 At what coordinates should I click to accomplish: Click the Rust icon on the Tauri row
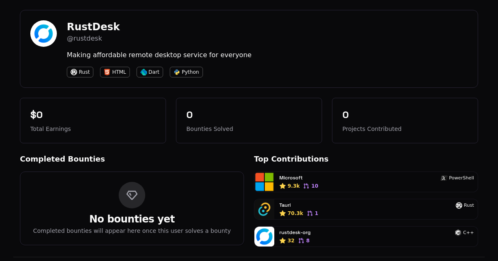pyautogui.click(x=459, y=205)
